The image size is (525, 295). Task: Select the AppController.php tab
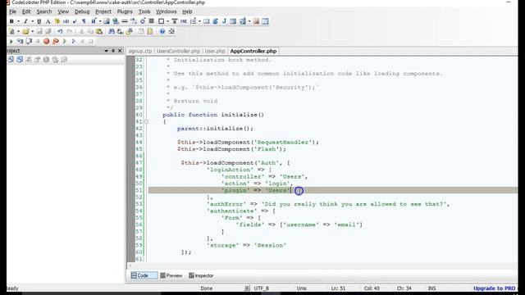point(253,51)
